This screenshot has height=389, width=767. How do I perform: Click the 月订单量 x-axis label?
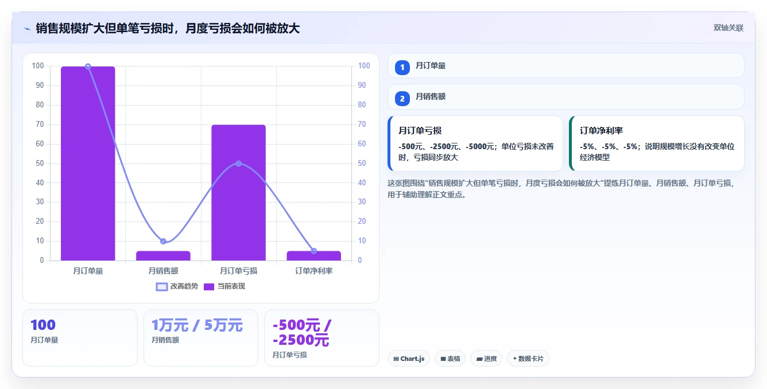88,271
